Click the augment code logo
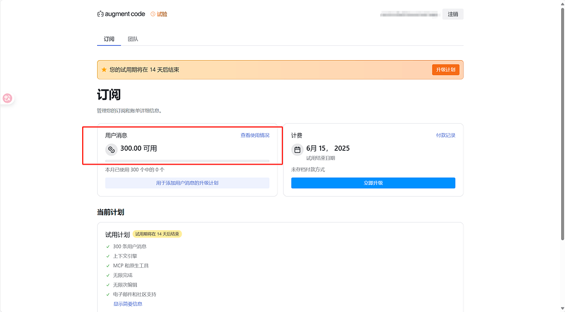565x312 pixels. coord(121,14)
